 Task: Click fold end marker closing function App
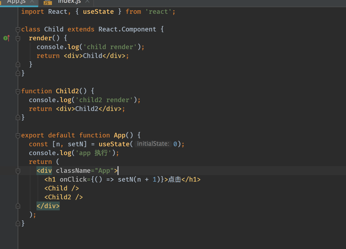(x=18, y=224)
